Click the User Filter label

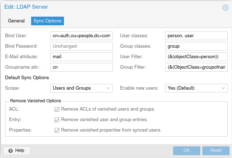(x=132, y=57)
